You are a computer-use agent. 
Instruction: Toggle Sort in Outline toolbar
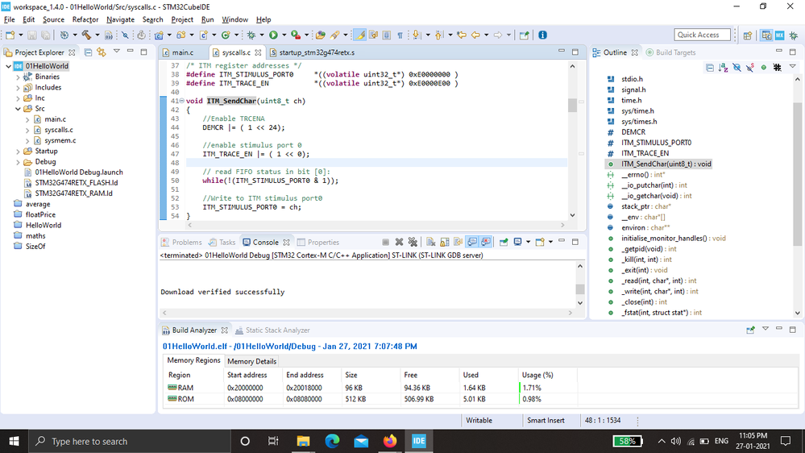pyautogui.click(x=724, y=68)
